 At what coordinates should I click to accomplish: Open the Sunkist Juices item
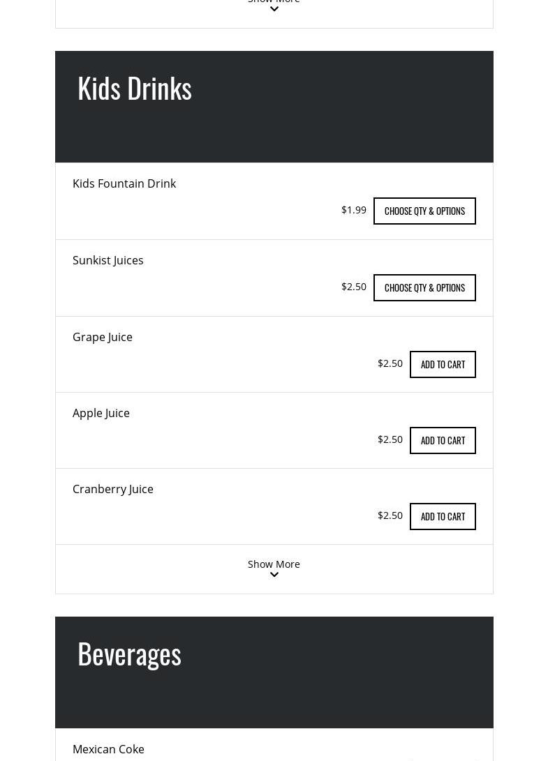pos(108,260)
